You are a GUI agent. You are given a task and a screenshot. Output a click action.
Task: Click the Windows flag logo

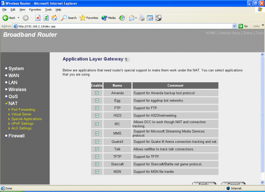(x=260, y=9)
